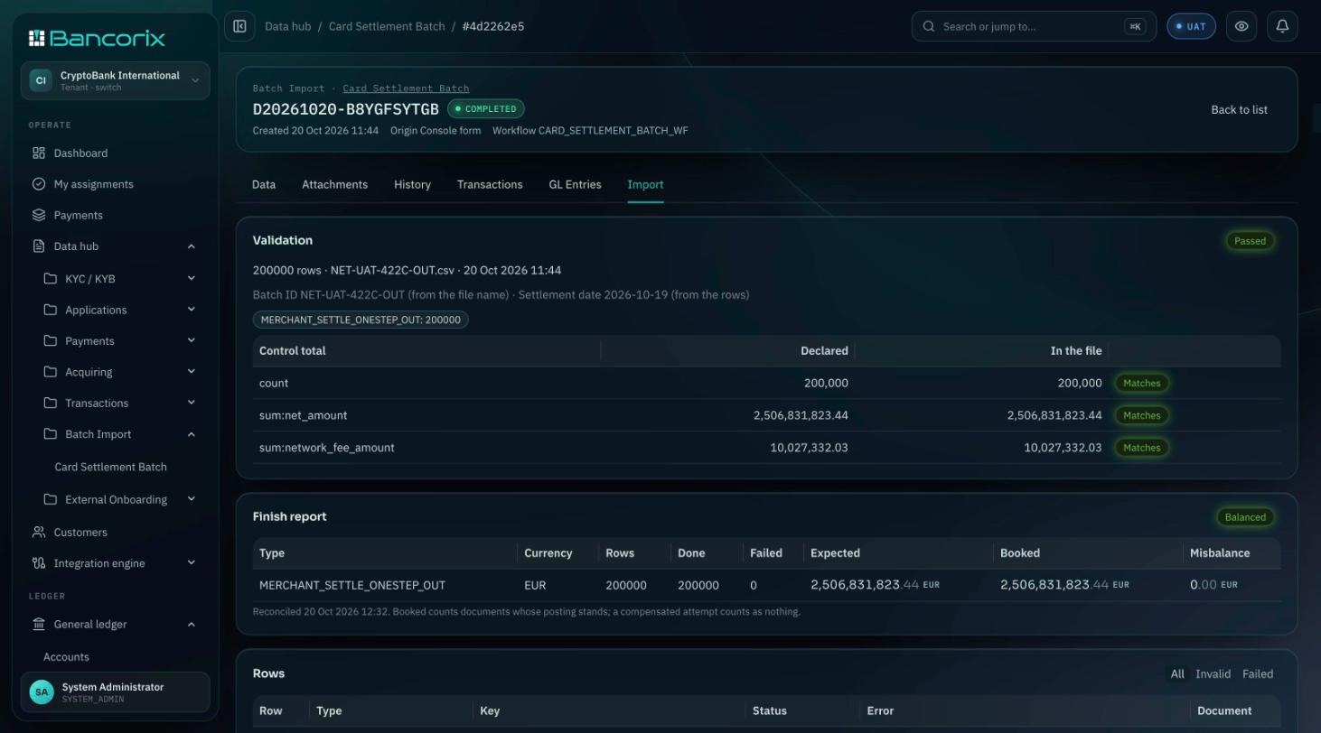
Task: Click the MERCHANT_SETTLE_ONESTEP_OUT: 200000 chip
Action: tap(361, 320)
